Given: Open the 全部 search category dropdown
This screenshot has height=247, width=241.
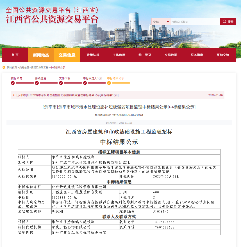Looking at the screenshot, I should click(x=161, y=22).
